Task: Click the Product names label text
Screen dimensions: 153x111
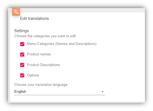Action: (39, 54)
